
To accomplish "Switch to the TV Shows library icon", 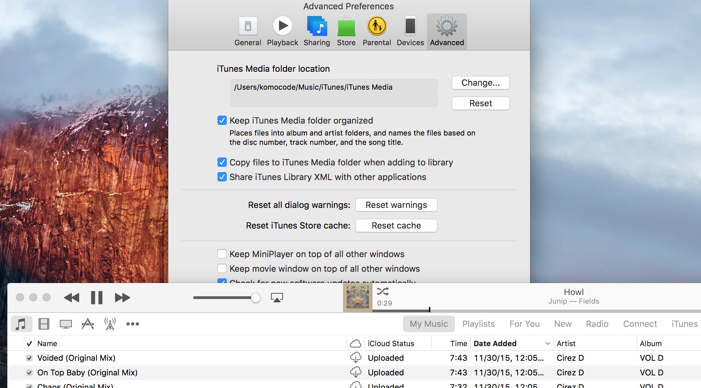I will pyautogui.click(x=66, y=324).
